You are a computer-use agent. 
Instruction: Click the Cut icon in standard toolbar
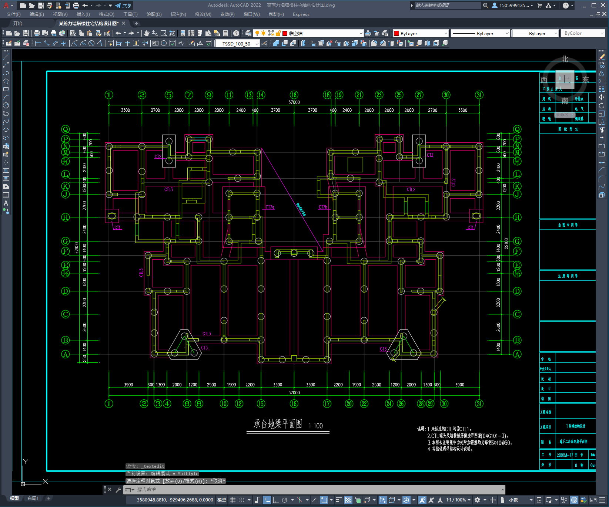pyautogui.click(x=73, y=33)
